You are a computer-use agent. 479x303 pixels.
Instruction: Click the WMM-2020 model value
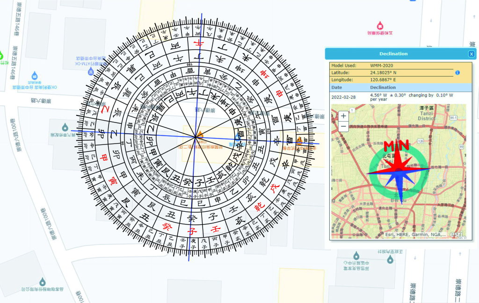[x=383, y=65]
